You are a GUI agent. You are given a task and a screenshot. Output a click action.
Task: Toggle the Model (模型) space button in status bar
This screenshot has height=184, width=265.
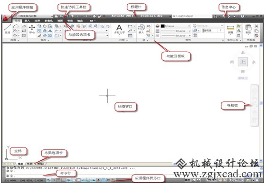pyautogui.click(x=188, y=180)
